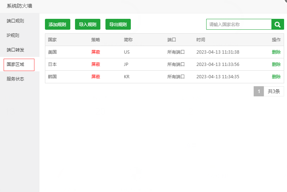Click the green search magnifier icon

pyautogui.click(x=277, y=24)
